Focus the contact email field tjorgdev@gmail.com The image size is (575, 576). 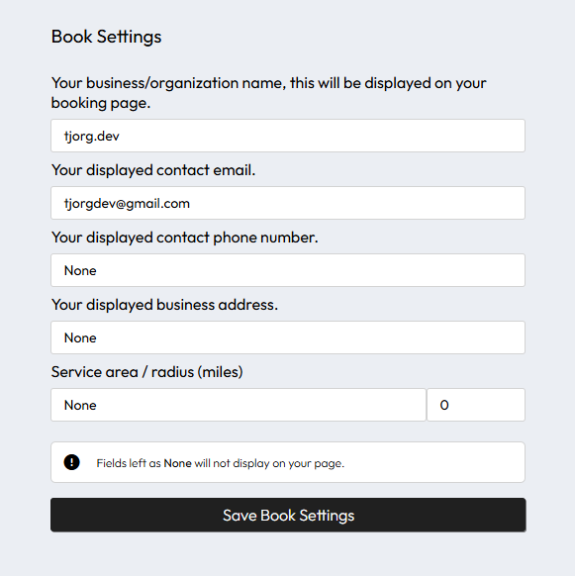288,203
